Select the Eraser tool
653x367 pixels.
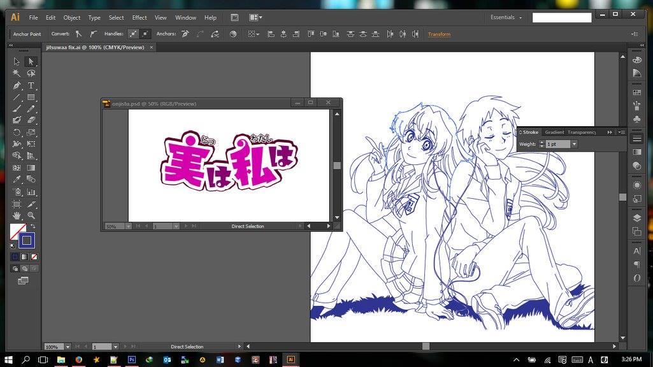click(31, 120)
